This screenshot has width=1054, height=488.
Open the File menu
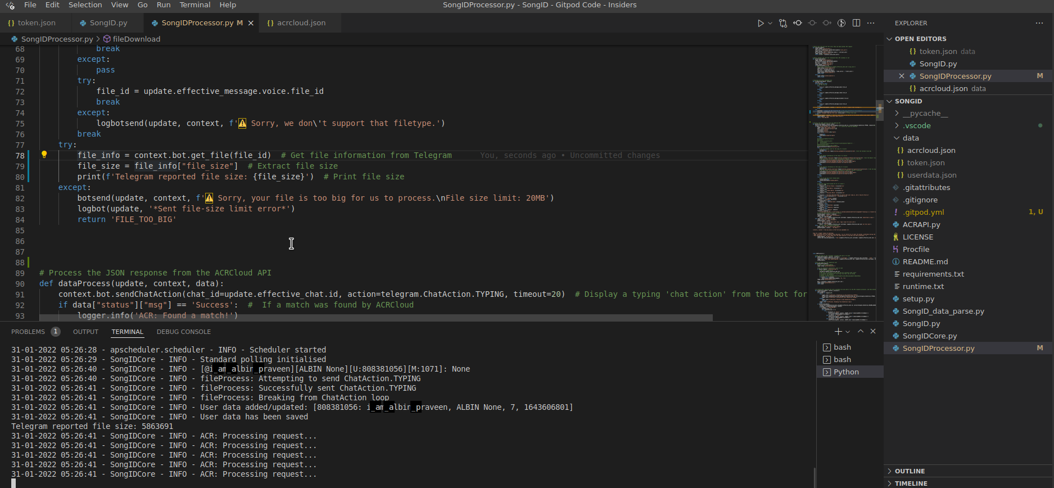[30, 5]
